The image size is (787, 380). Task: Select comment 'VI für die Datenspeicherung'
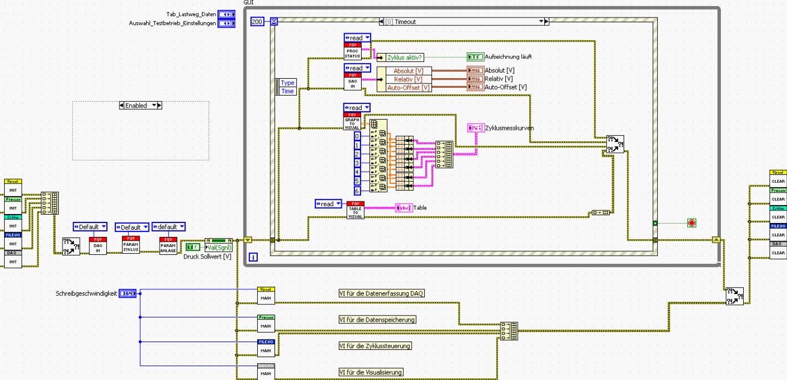point(377,319)
